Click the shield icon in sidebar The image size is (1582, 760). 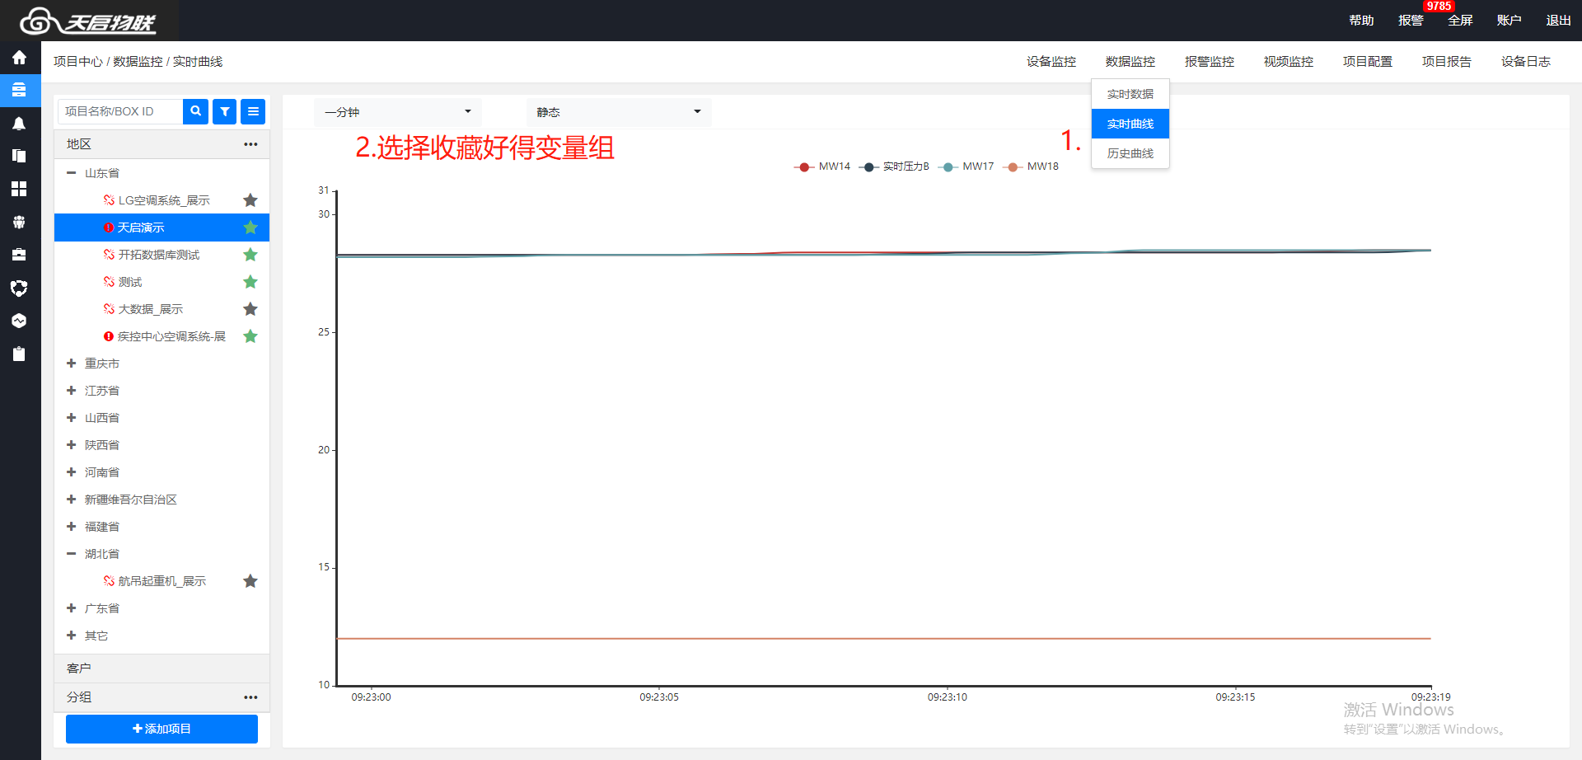(x=19, y=288)
